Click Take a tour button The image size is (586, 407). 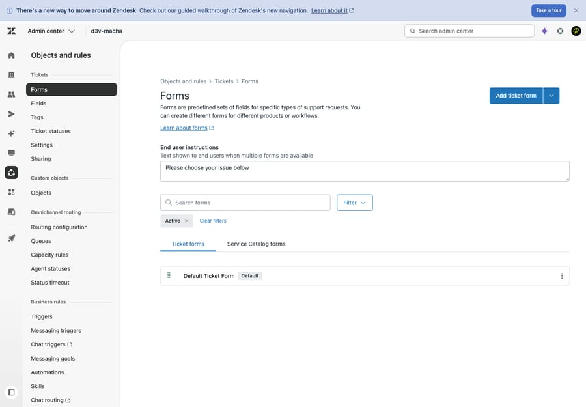click(x=549, y=10)
